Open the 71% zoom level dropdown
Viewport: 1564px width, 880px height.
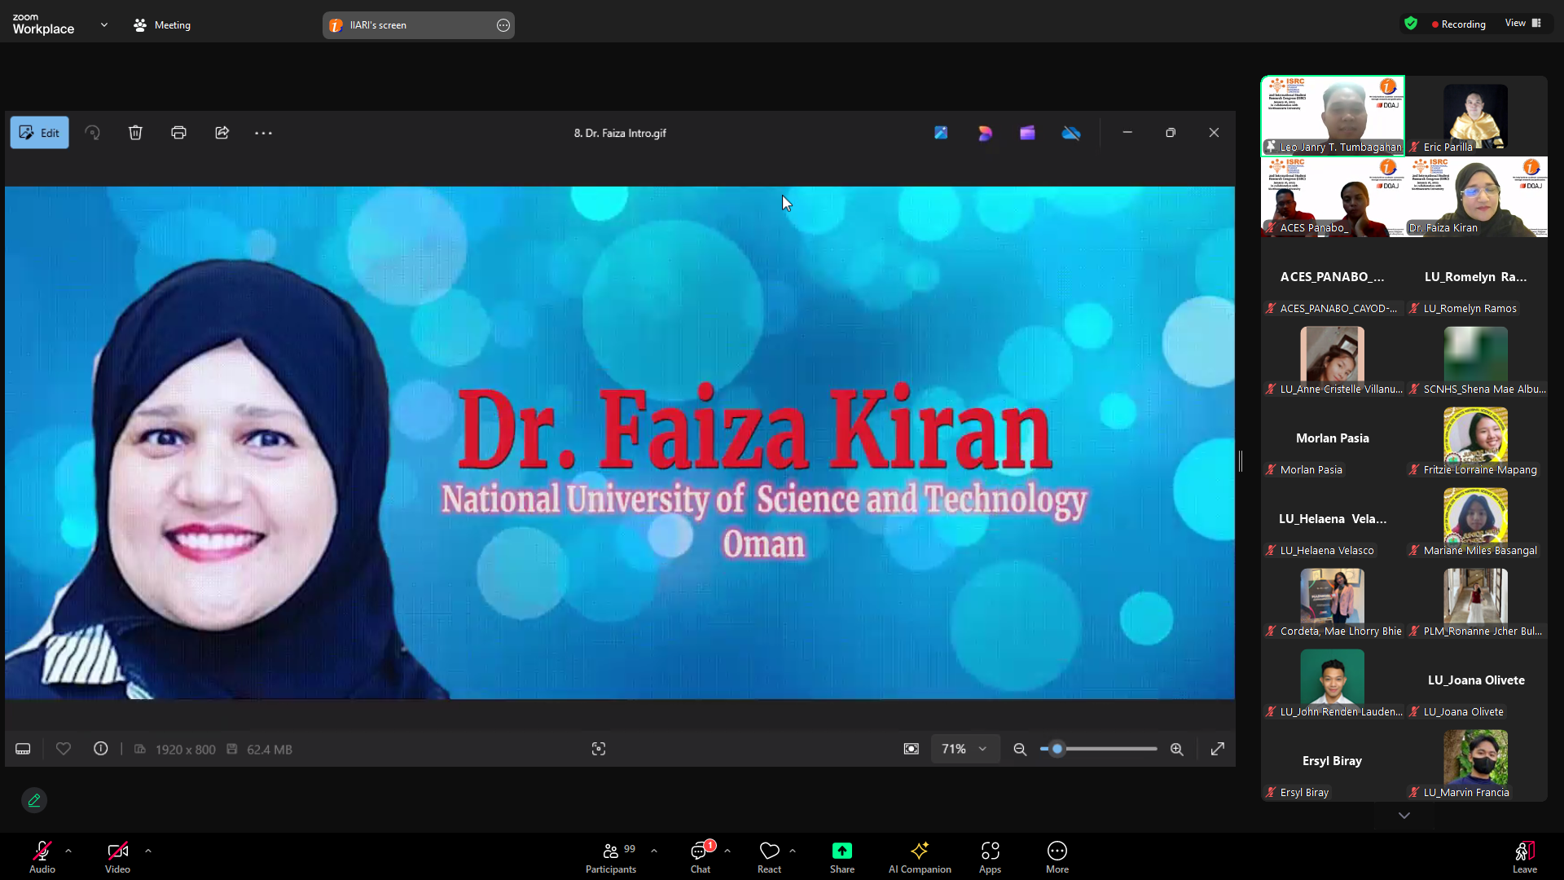964,749
